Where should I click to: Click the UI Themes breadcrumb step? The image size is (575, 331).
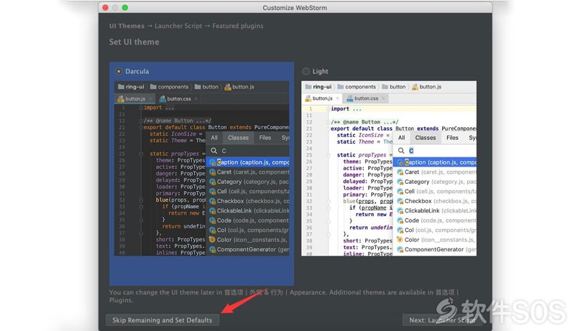pyautogui.click(x=126, y=26)
